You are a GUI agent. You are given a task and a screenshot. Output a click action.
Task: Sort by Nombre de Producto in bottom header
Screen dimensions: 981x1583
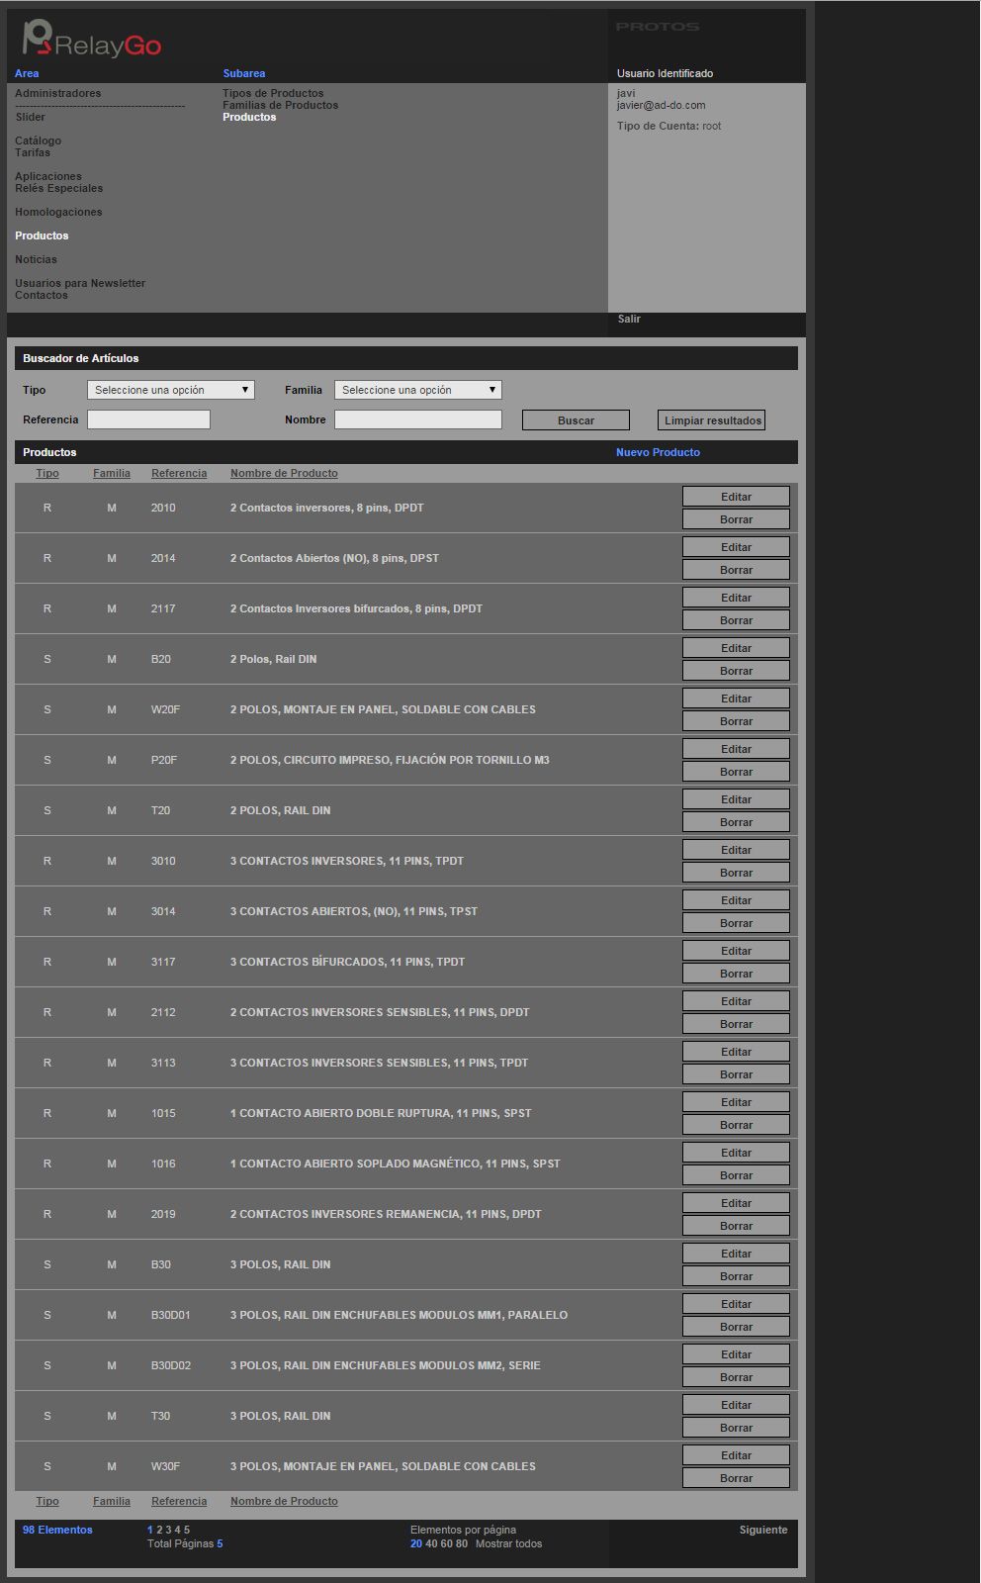(x=284, y=1501)
